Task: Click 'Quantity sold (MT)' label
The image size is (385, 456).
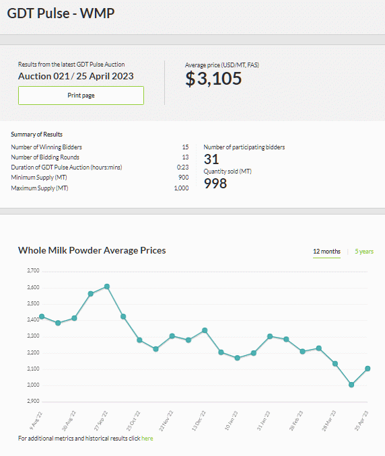Action: pyautogui.click(x=228, y=172)
